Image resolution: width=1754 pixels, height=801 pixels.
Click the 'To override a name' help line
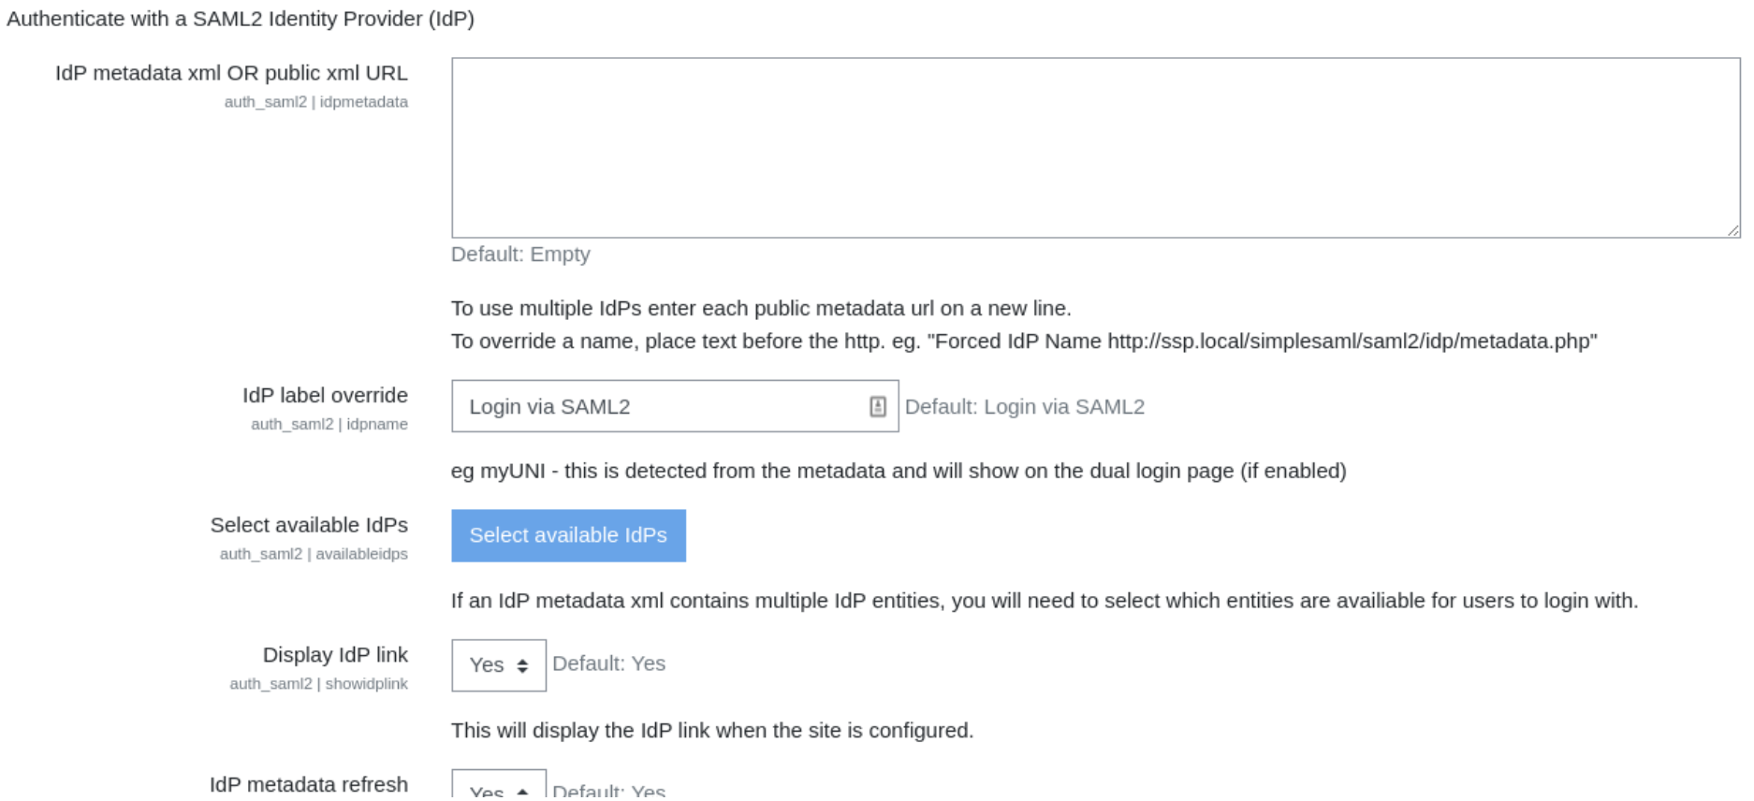[1024, 342]
